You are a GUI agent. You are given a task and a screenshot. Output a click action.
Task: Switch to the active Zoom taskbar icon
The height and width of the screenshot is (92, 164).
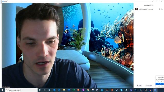click(x=155, y=90)
